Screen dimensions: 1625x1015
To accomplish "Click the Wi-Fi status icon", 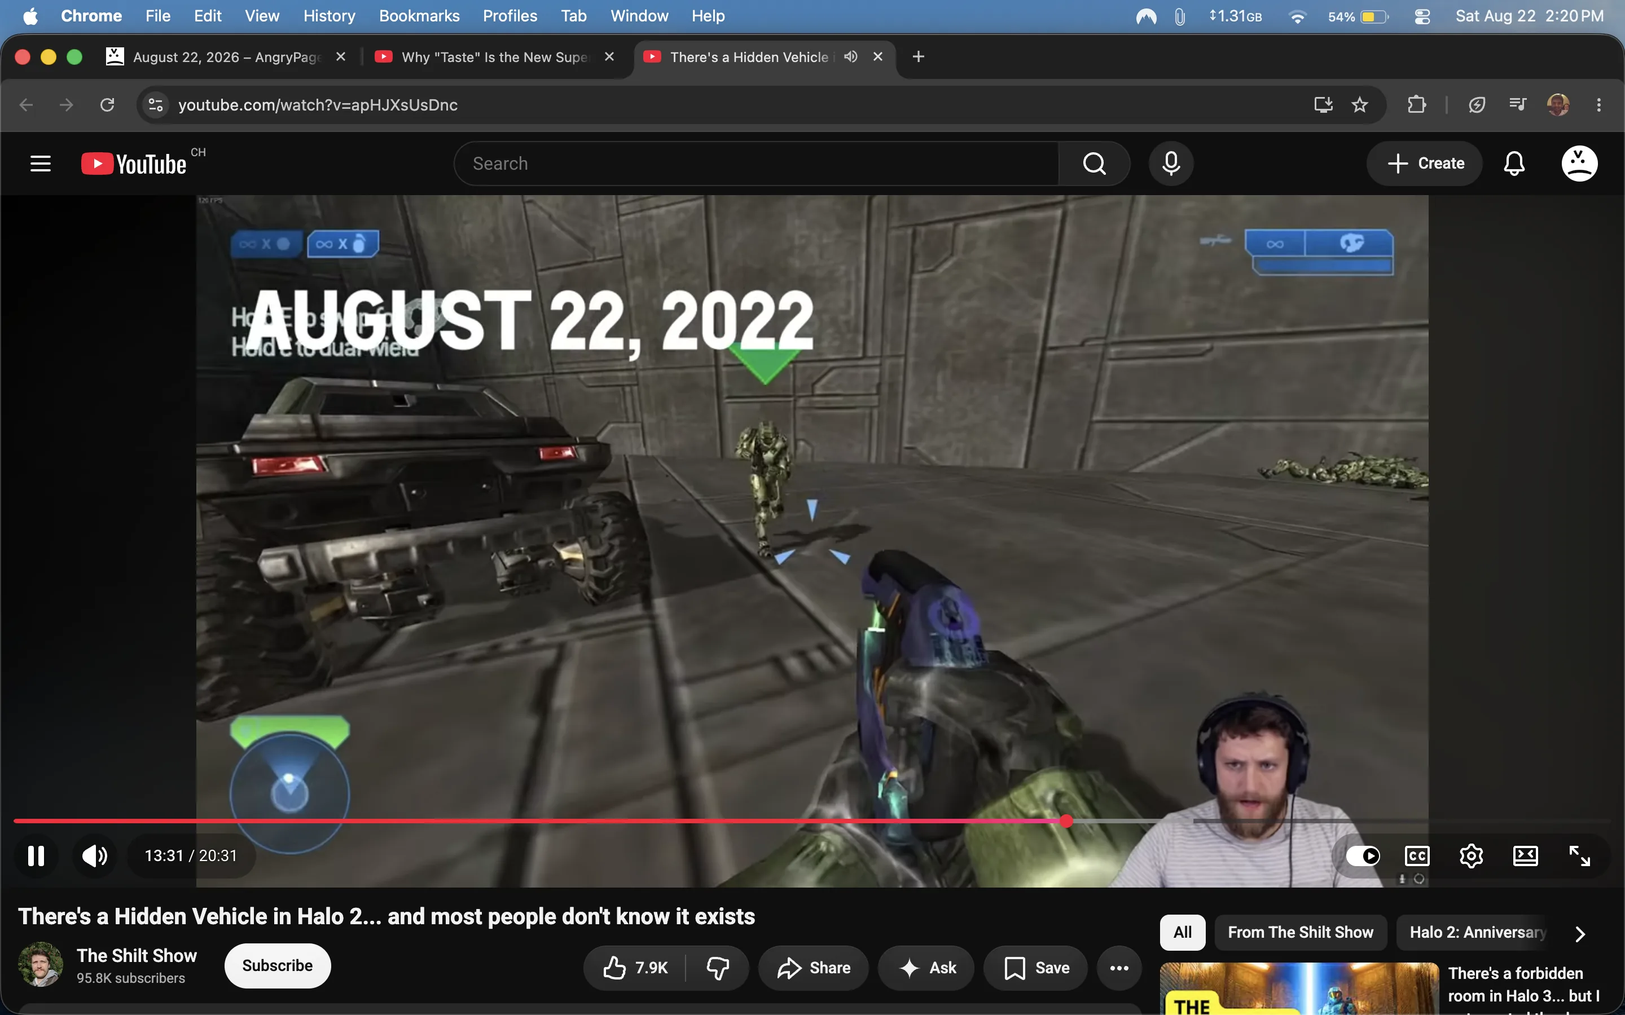I will [x=1297, y=16].
